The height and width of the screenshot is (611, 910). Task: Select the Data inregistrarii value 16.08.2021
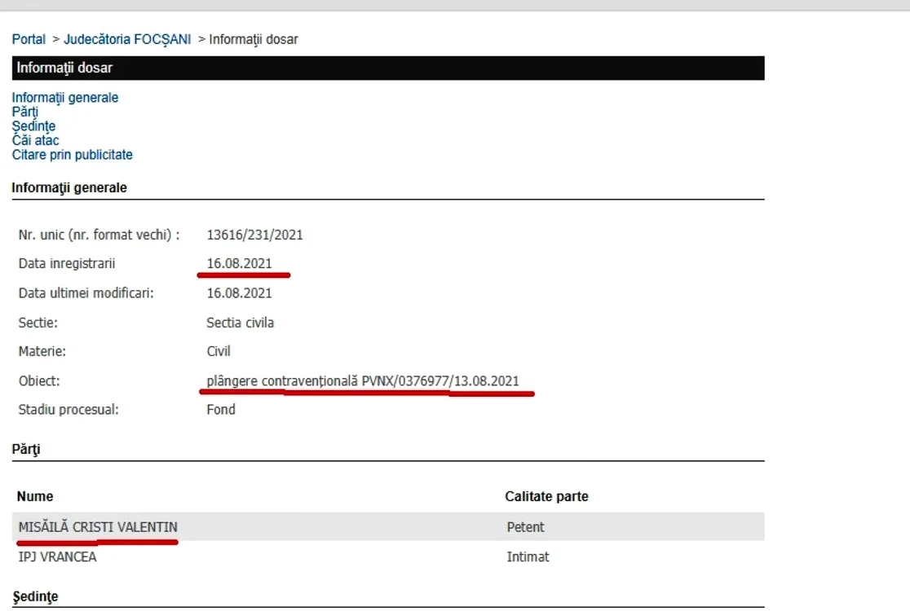pyautogui.click(x=239, y=263)
